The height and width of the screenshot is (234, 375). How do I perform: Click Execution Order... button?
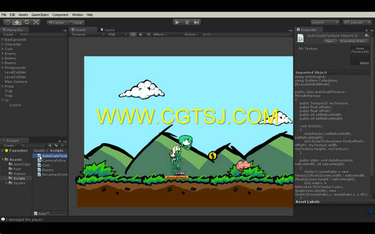[x=353, y=41]
